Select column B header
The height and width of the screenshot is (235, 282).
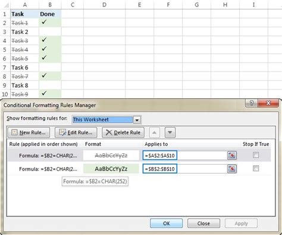[50, 5]
